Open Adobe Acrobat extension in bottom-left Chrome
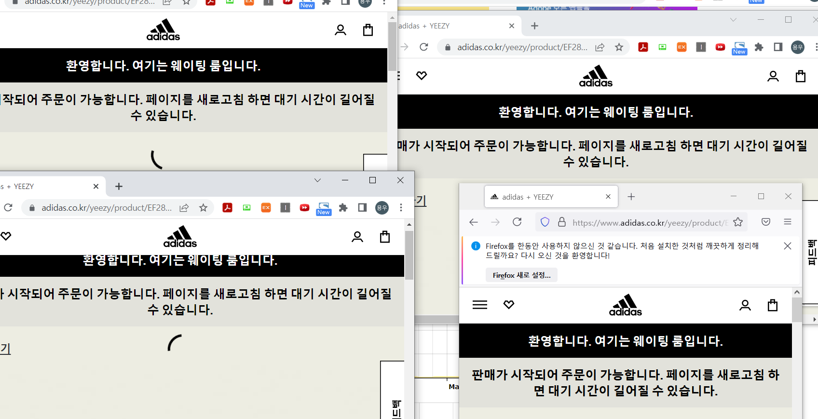 (x=227, y=207)
